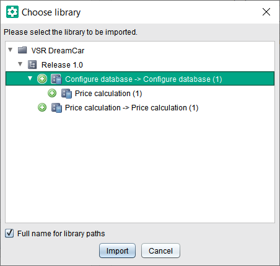Select Price calculation -> Price calculation (1) entry
This screenshot has width=280, height=266.
click(131, 108)
